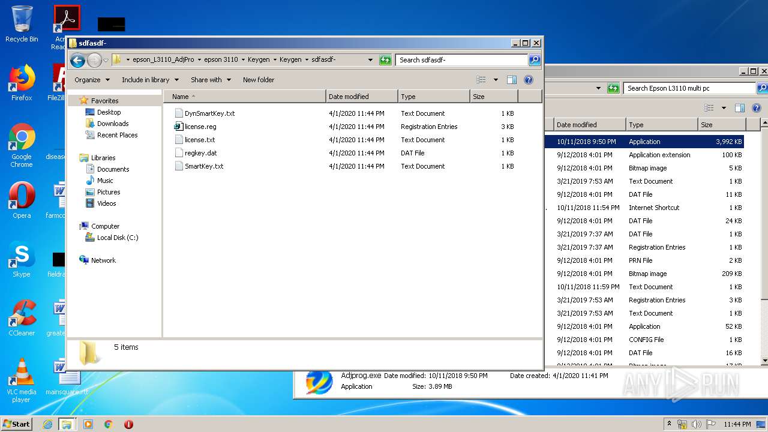Focus the 'Search sdfasdf-' input field
This screenshot has height=432, width=768.
(x=461, y=60)
